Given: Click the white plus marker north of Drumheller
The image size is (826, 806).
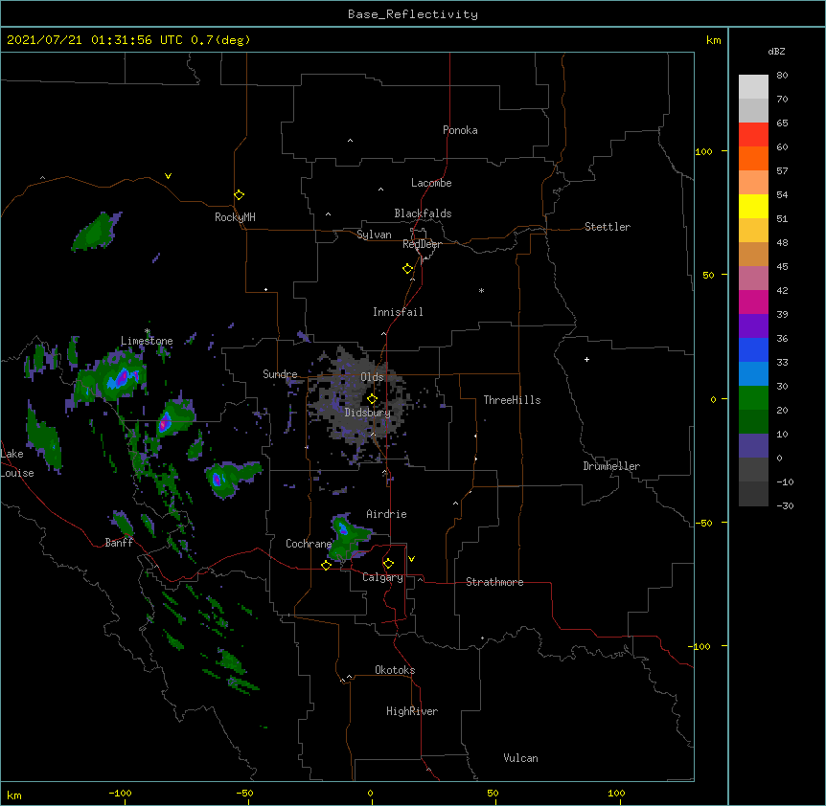Looking at the screenshot, I should pyautogui.click(x=586, y=359).
